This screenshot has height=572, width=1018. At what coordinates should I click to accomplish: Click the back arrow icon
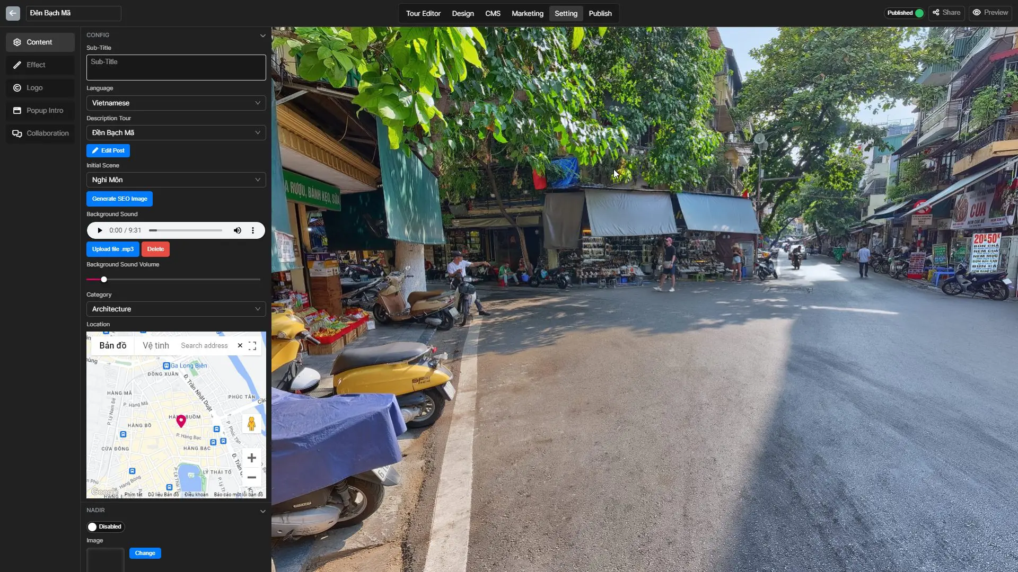click(x=13, y=13)
